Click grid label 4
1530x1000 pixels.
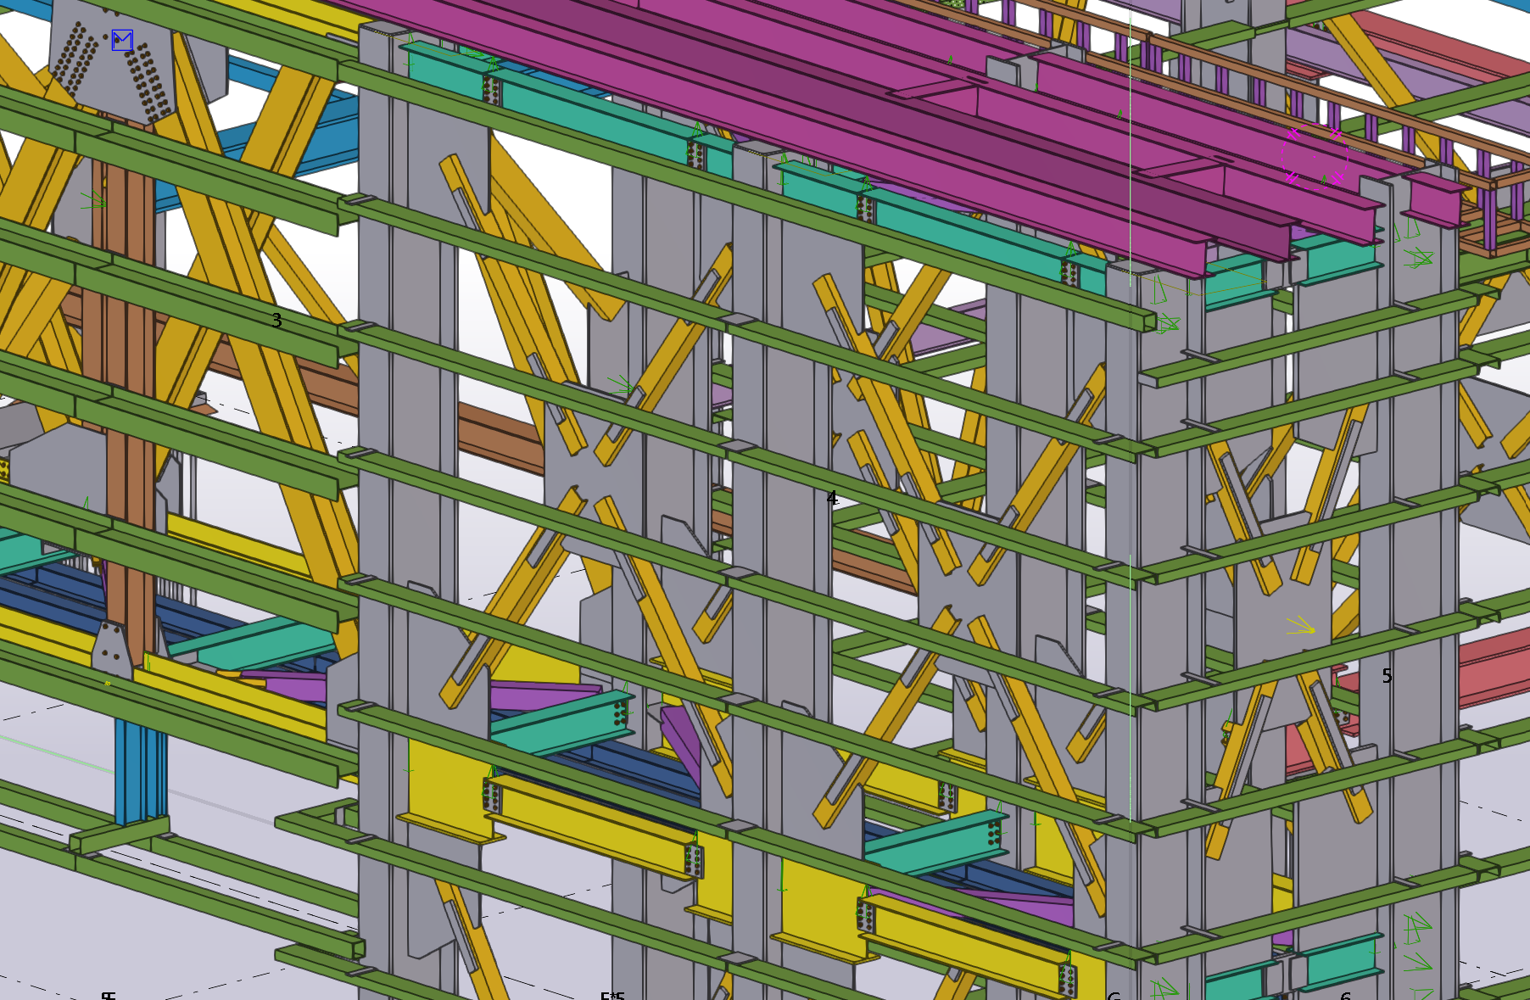(832, 499)
